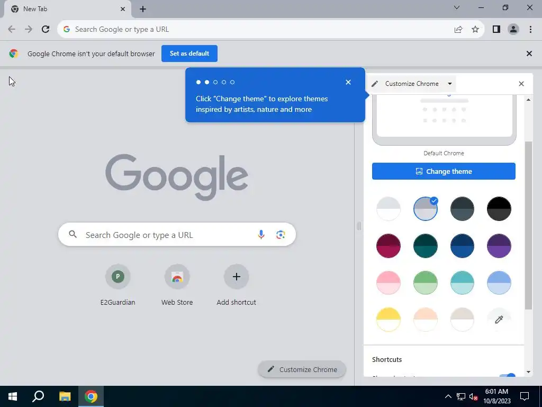Choose the yellow color swatch

pos(388,320)
